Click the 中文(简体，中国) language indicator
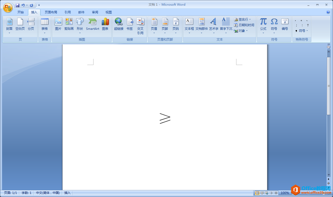 48,193
